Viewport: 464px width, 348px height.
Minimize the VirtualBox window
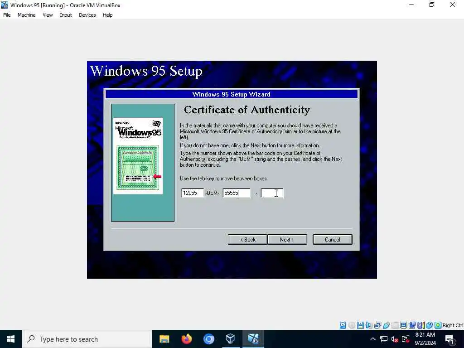click(x=411, y=5)
